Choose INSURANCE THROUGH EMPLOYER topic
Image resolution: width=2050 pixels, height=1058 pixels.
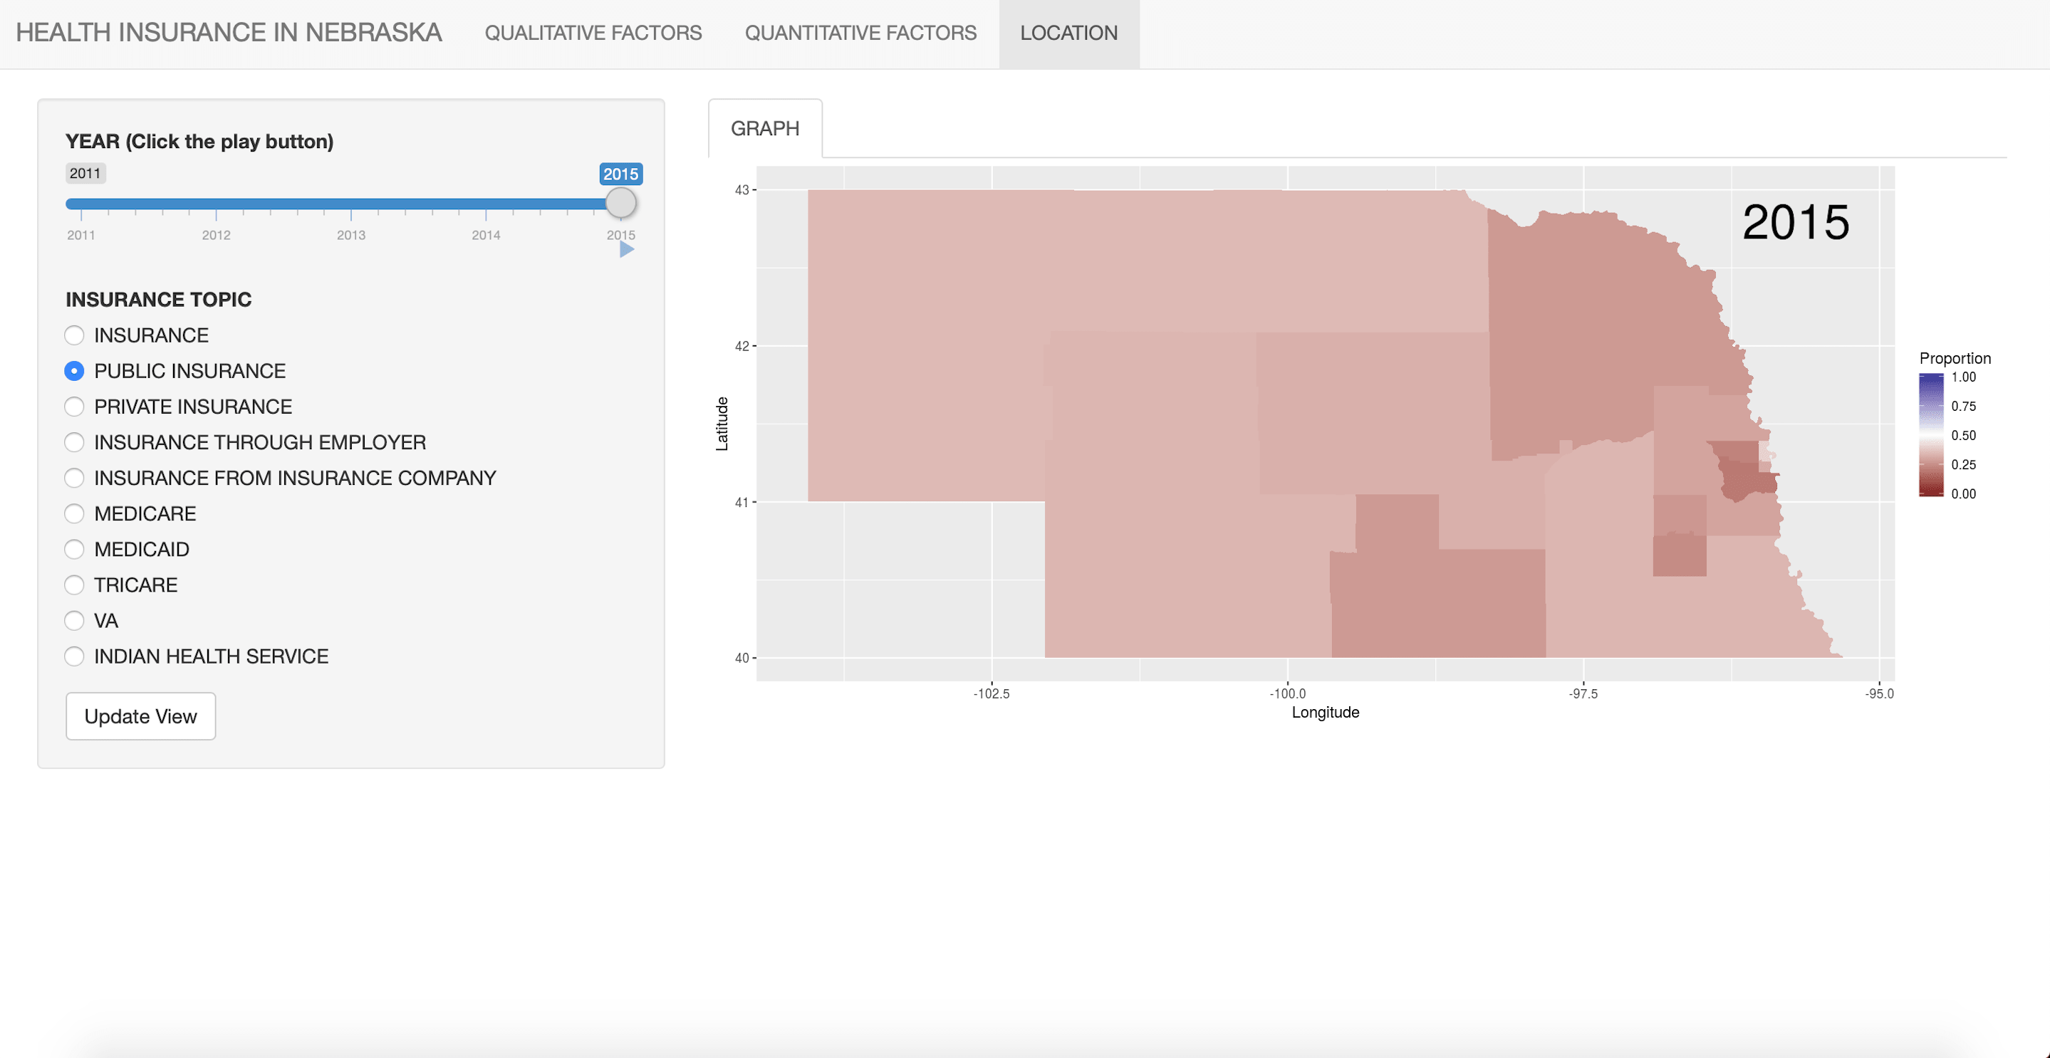coord(74,442)
